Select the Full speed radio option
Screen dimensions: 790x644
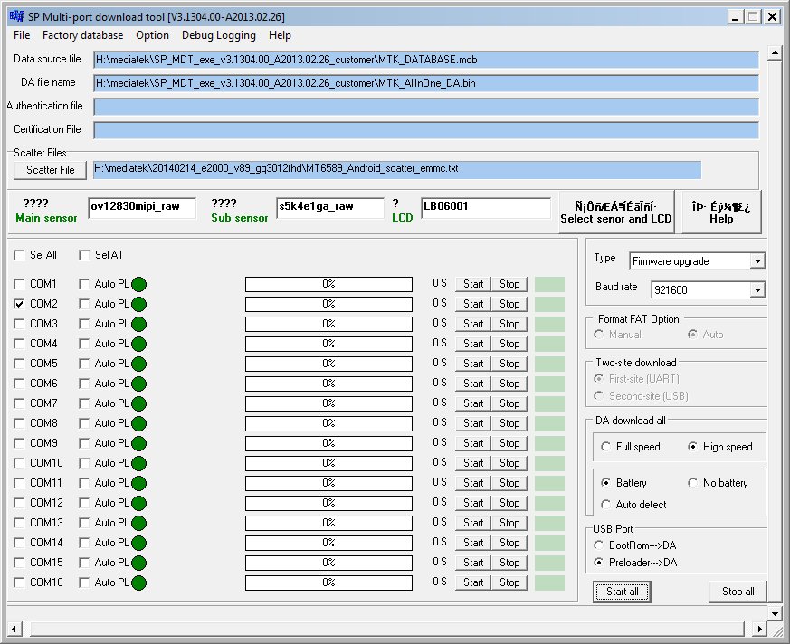[606, 447]
